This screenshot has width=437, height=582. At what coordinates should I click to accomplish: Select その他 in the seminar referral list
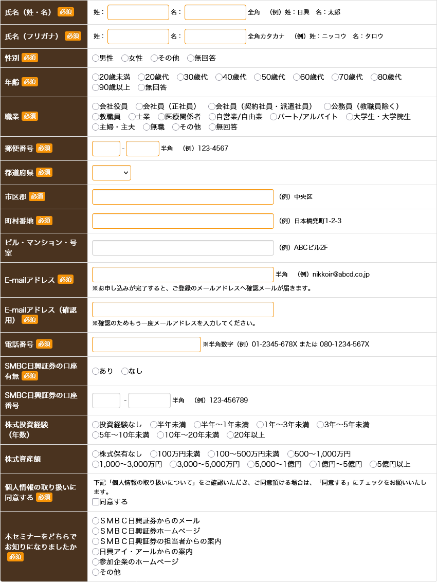click(x=95, y=572)
